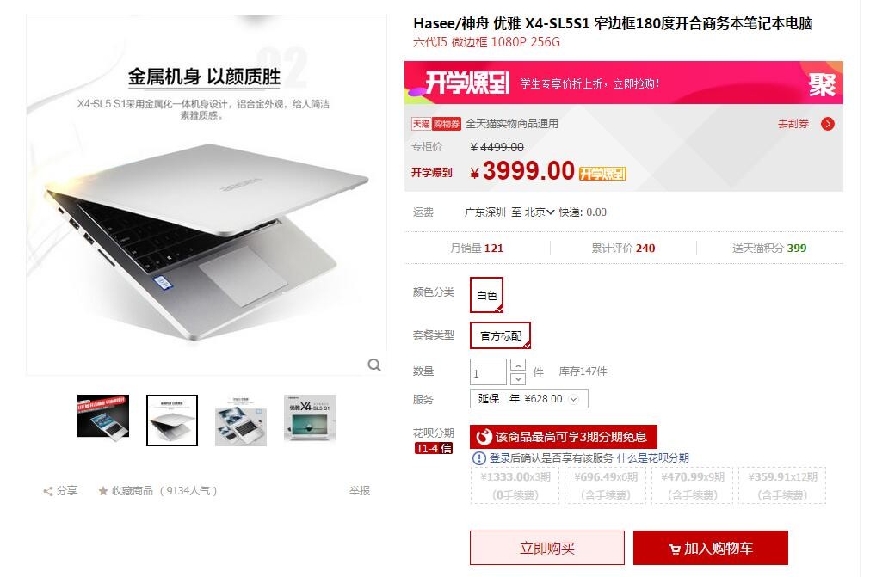870x577 pixels.
Task: Click the Huabei logo on installment banner
Action: point(484,437)
